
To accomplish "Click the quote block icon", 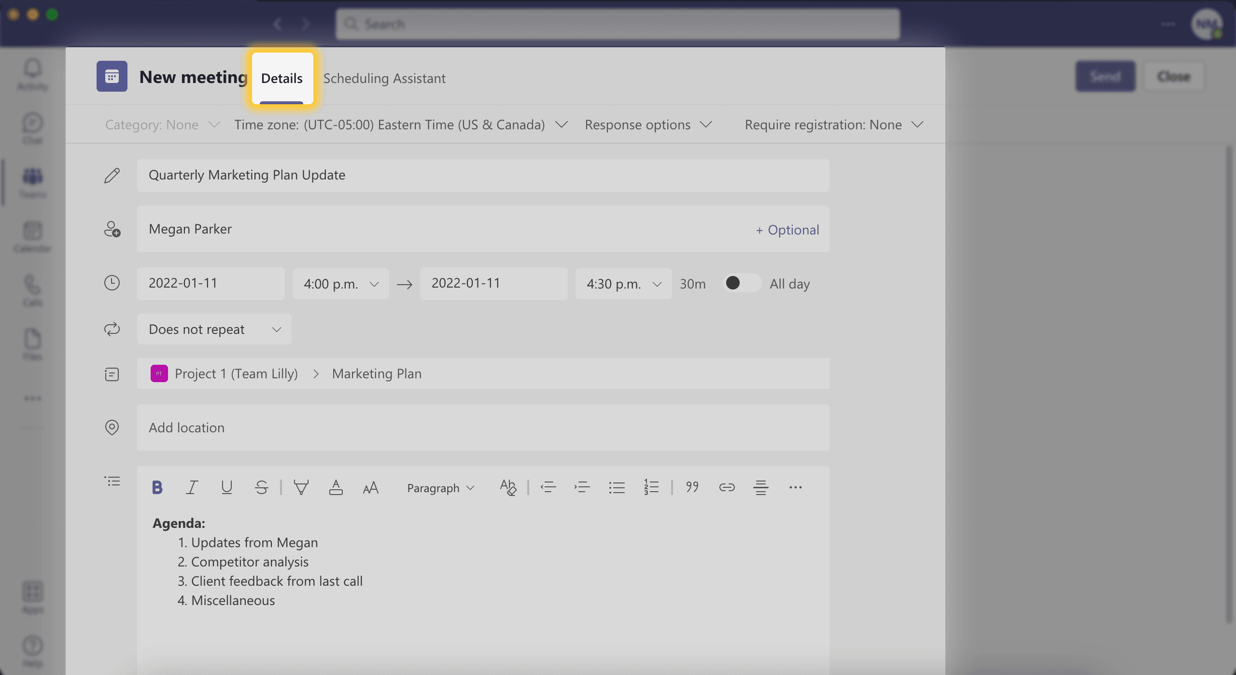I will click(x=691, y=486).
